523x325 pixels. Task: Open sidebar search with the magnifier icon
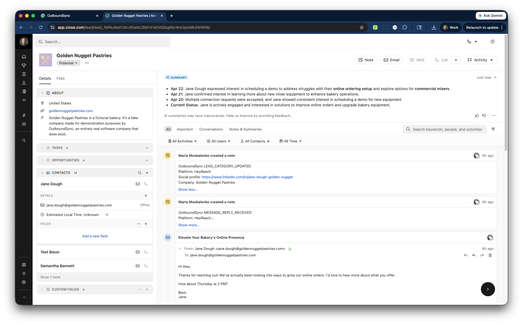[x=24, y=140]
